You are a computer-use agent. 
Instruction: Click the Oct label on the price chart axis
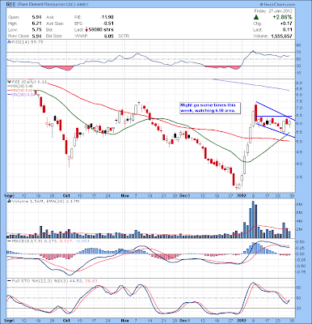66,195
